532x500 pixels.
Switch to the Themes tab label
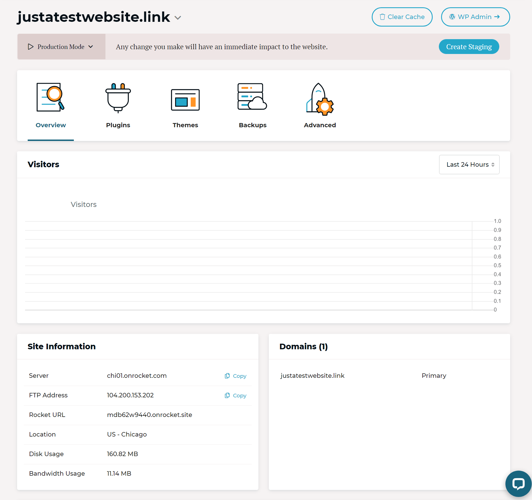185,125
